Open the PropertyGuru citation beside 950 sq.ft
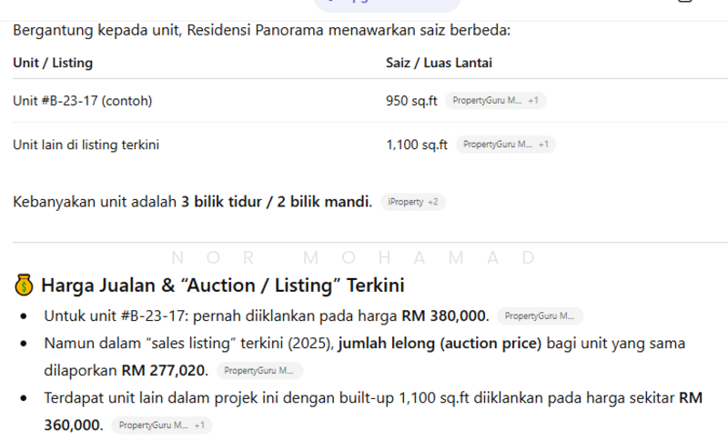Image resolution: width=728 pixels, height=440 pixels. (x=495, y=101)
